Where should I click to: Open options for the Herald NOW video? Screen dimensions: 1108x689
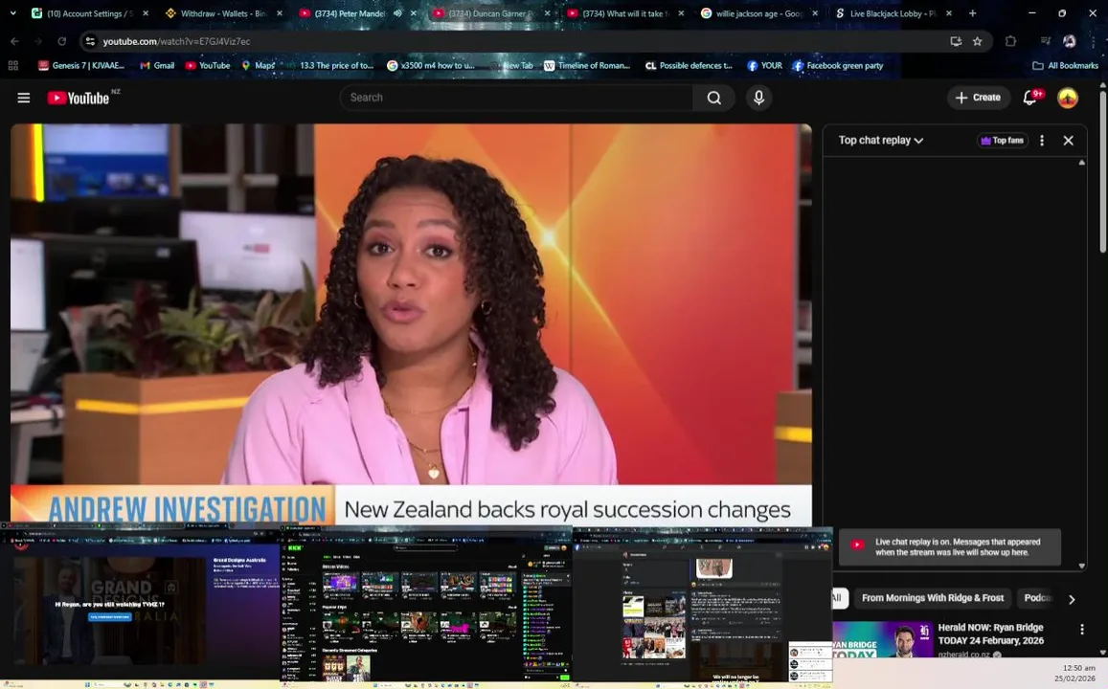point(1082,629)
